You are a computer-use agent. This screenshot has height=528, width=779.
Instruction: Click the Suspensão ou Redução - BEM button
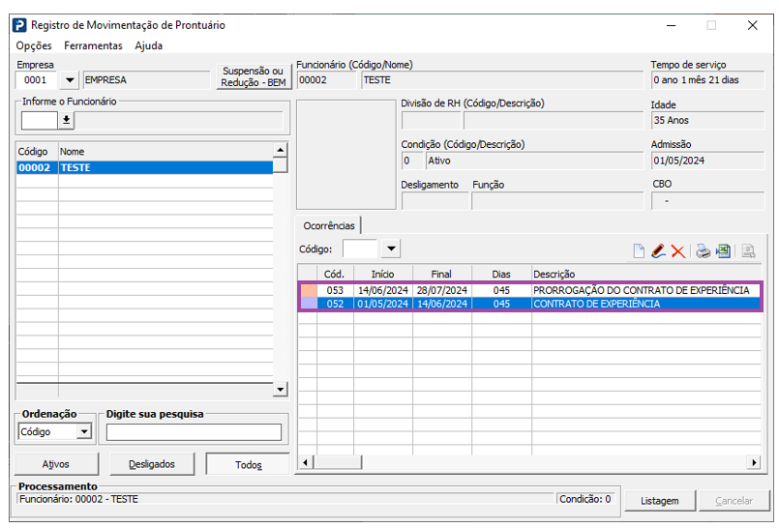[x=254, y=77]
